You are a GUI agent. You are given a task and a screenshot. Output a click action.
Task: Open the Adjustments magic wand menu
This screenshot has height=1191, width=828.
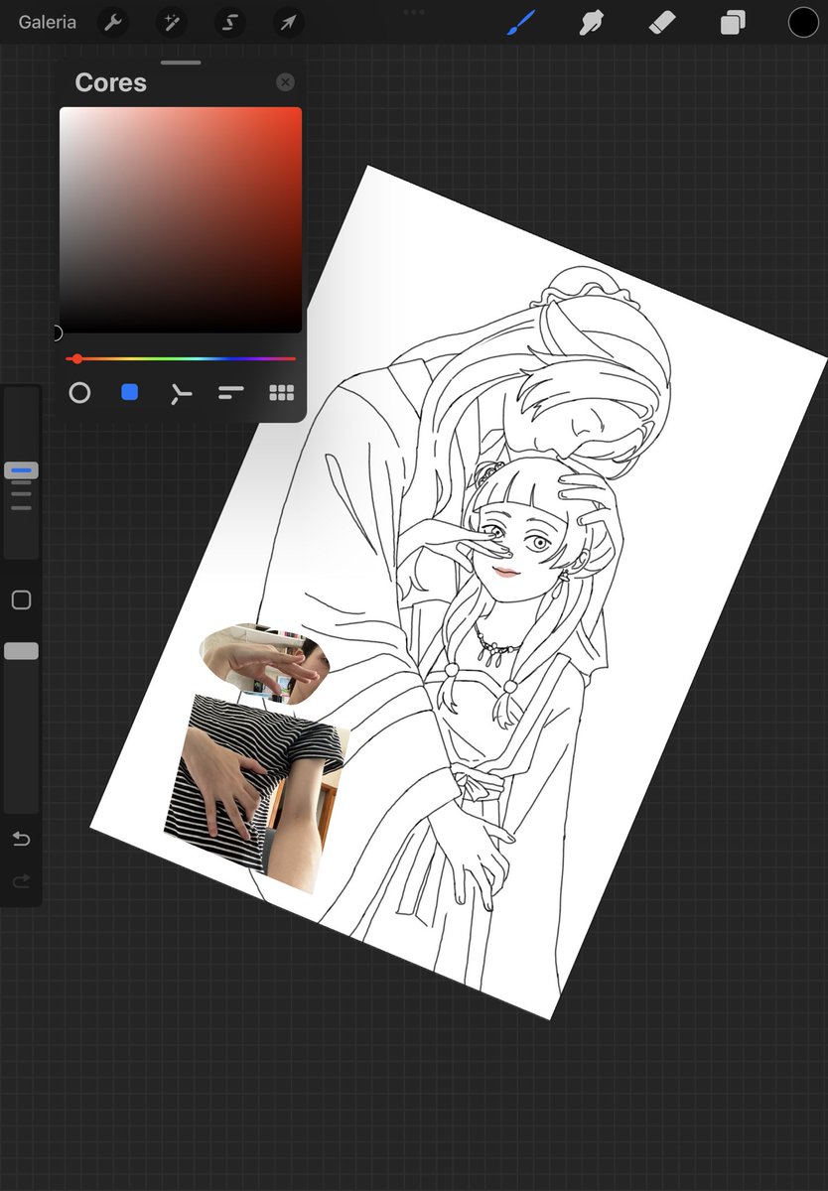172,22
